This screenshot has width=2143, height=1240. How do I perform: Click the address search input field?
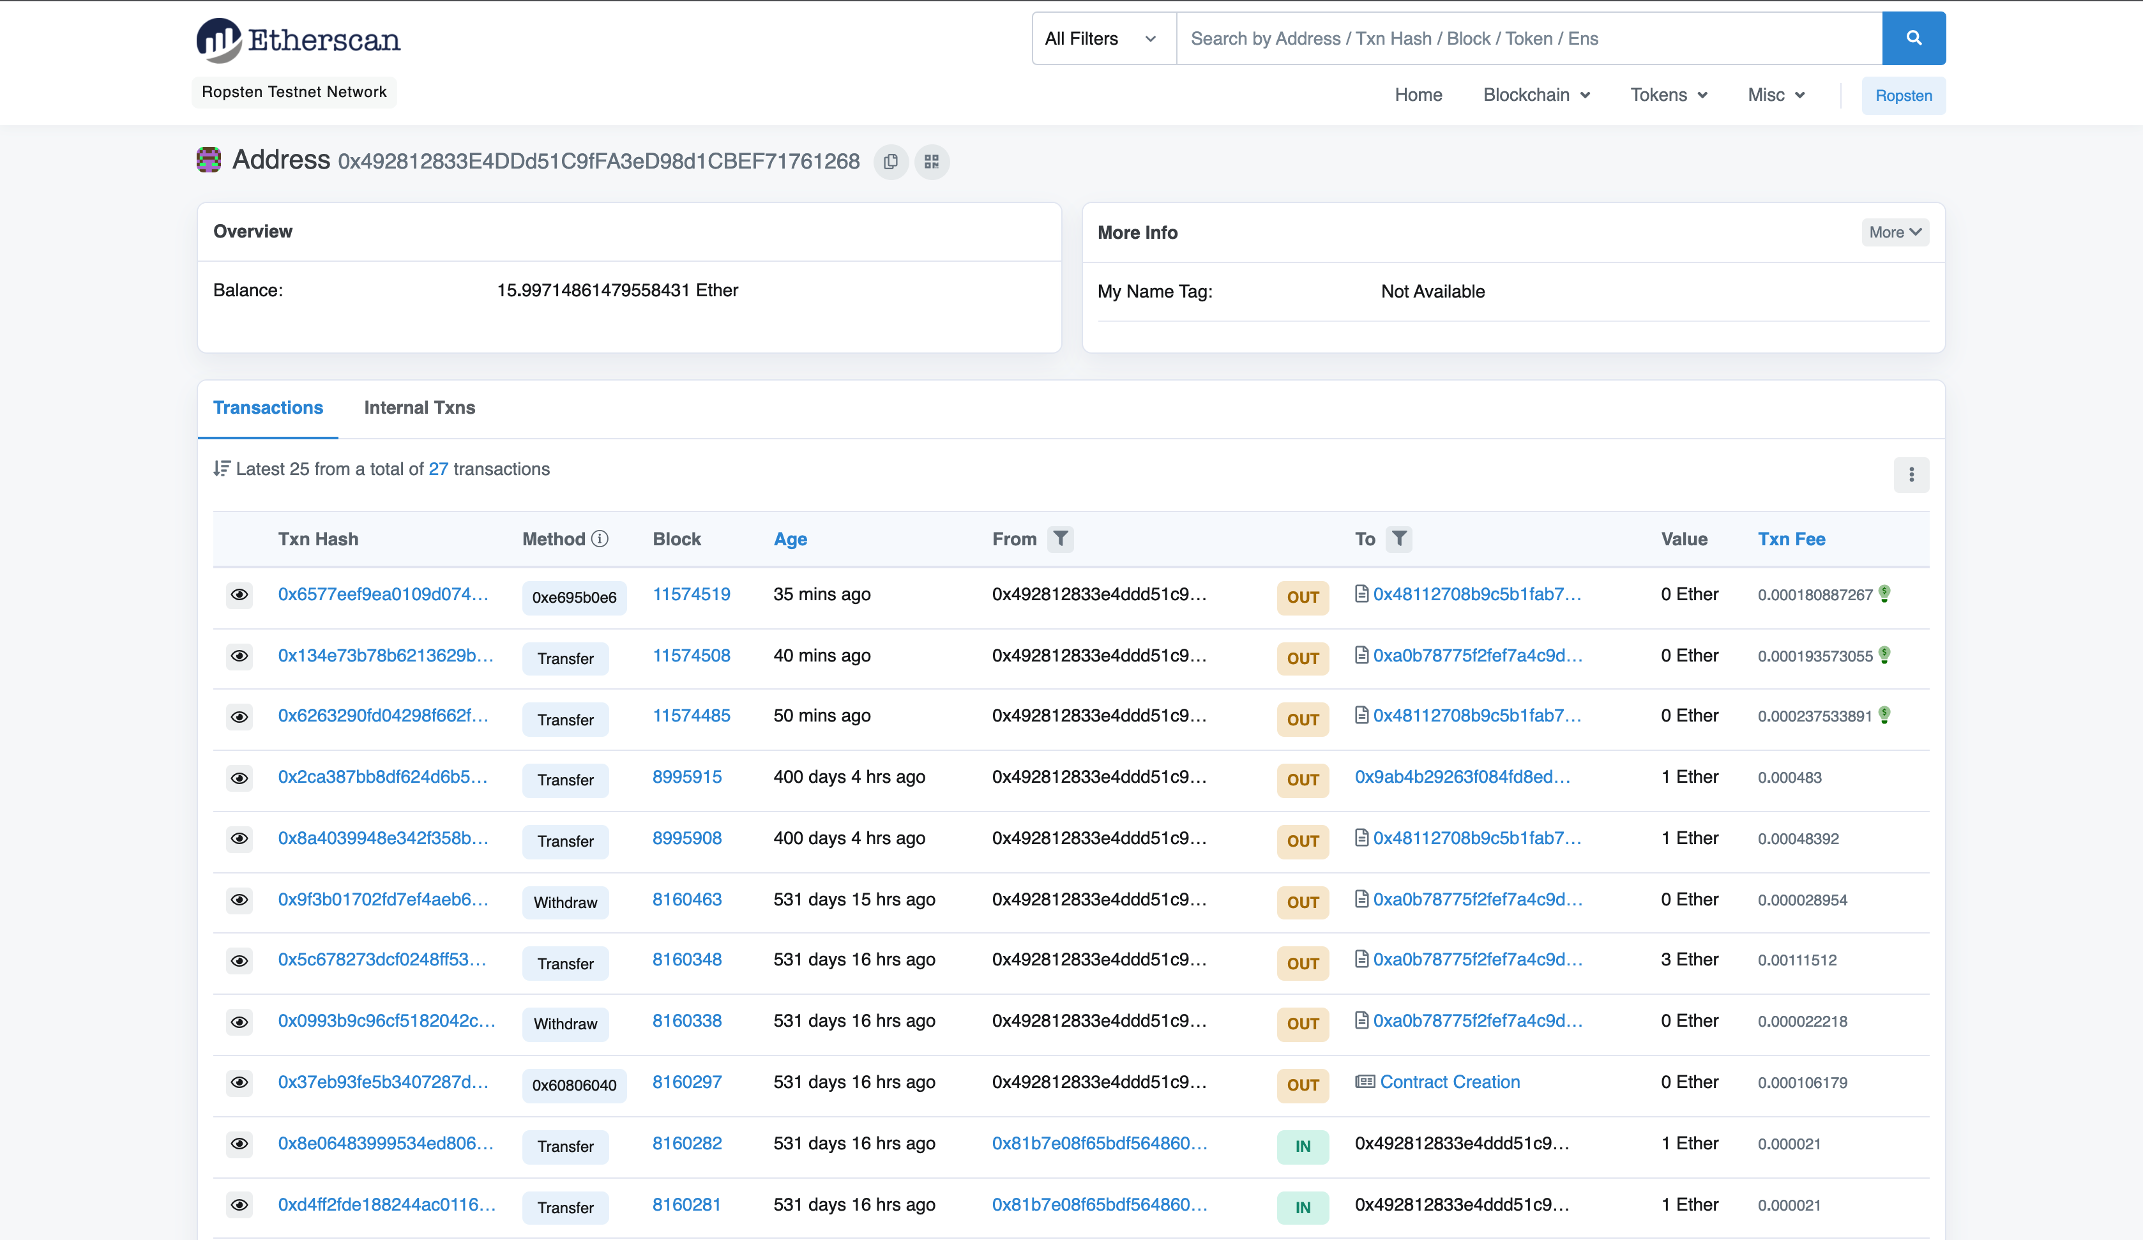tap(1528, 38)
